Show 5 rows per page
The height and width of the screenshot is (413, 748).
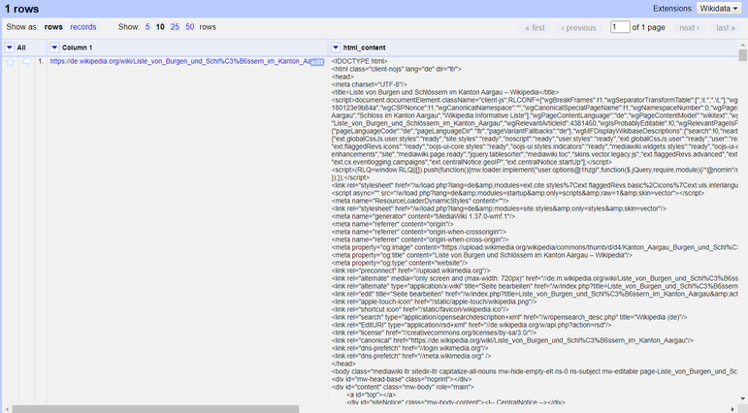pos(147,27)
